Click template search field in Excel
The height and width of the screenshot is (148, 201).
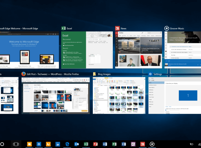pos(94,39)
